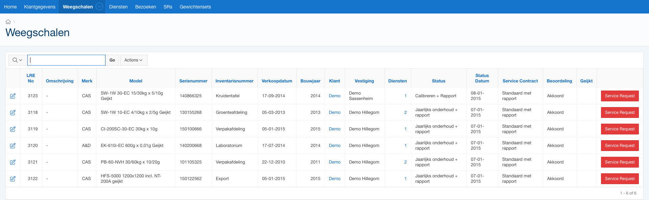Create Service Request for serial 140200668

pyautogui.click(x=620, y=146)
